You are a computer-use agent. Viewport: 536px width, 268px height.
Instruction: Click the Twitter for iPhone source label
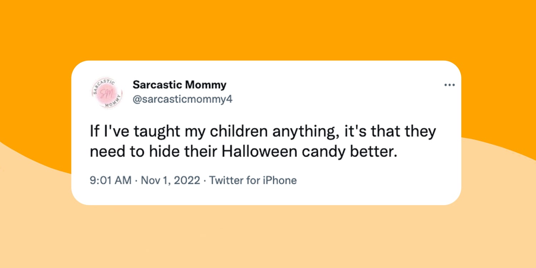(x=253, y=180)
